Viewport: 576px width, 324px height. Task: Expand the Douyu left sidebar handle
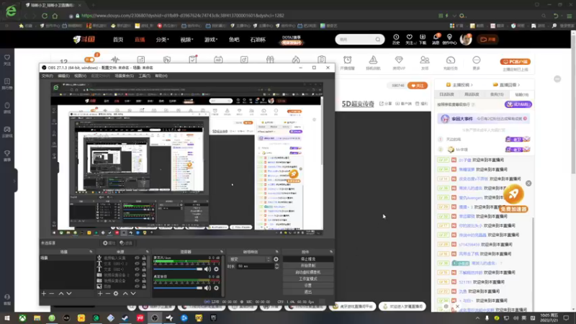click(14, 181)
